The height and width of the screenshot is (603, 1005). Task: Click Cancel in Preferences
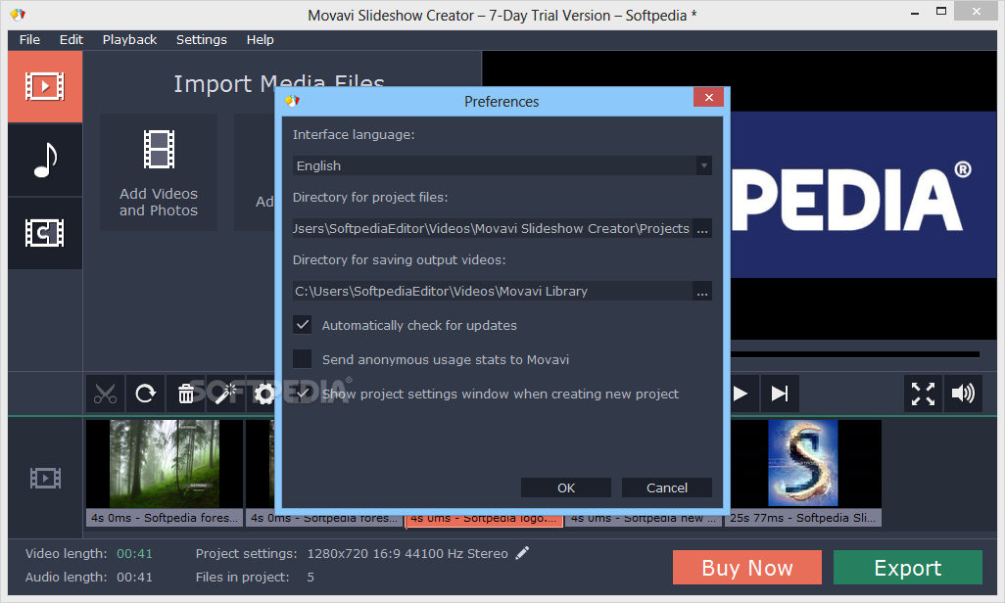(x=667, y=487)
